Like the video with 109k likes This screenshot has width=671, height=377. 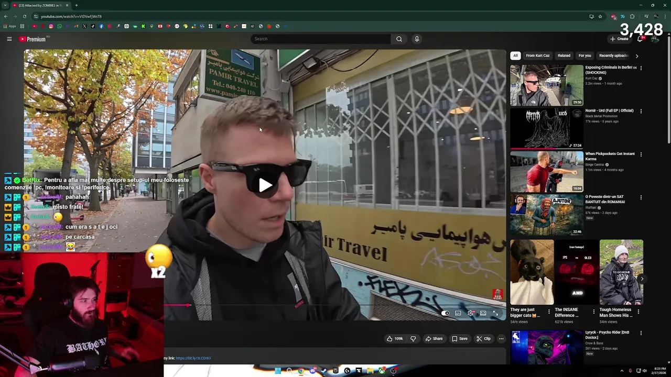pyautogui.click(x=395, y=339)
